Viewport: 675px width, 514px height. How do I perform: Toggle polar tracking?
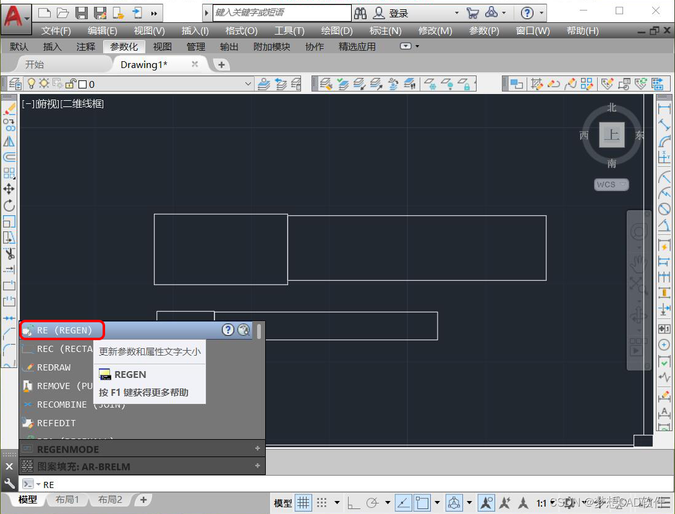[x=372, y=502]
